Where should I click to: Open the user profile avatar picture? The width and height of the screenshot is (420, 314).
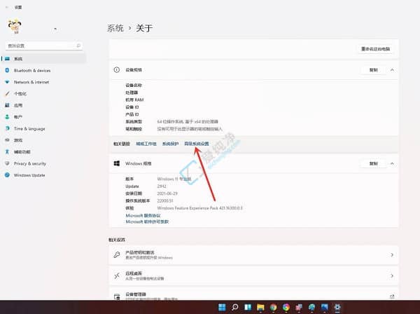(x=15, y=26)
